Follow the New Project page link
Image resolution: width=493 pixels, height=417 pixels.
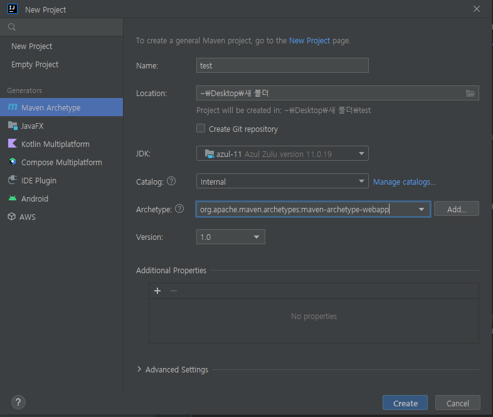click(309, 41)
